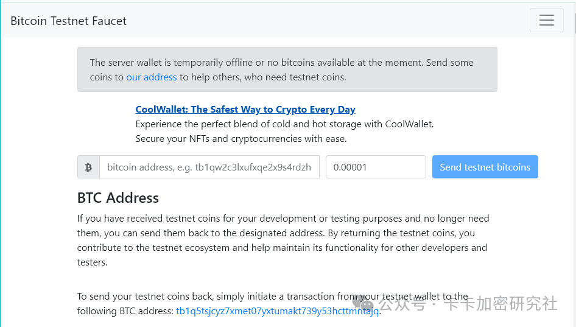Screen dimensions: 576x327
Task: Click the Bitcoin symbol beside address field
Action: click(x=88, y=167)
